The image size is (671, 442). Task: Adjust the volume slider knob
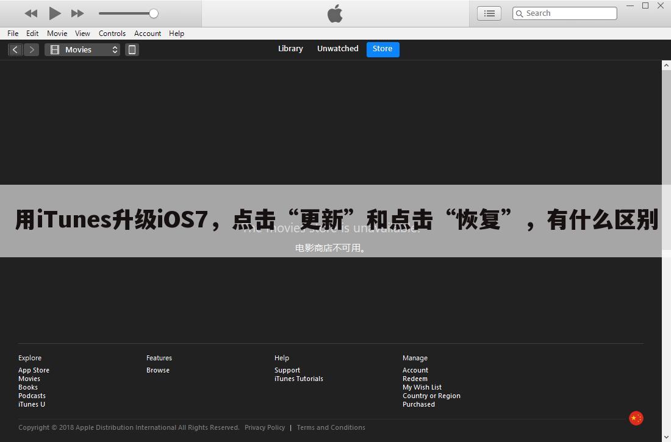154,13
